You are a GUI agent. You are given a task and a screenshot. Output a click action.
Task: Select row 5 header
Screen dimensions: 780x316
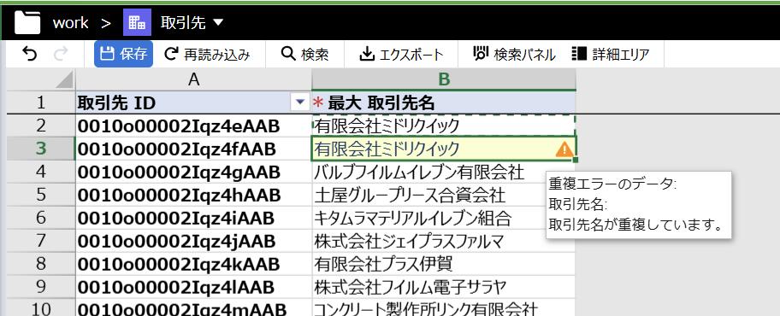[x=40, y=195]
